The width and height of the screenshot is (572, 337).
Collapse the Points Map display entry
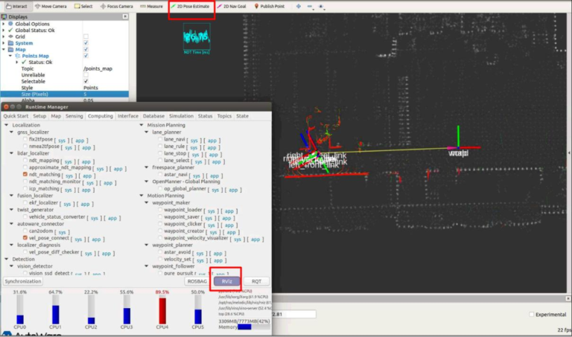10,56
